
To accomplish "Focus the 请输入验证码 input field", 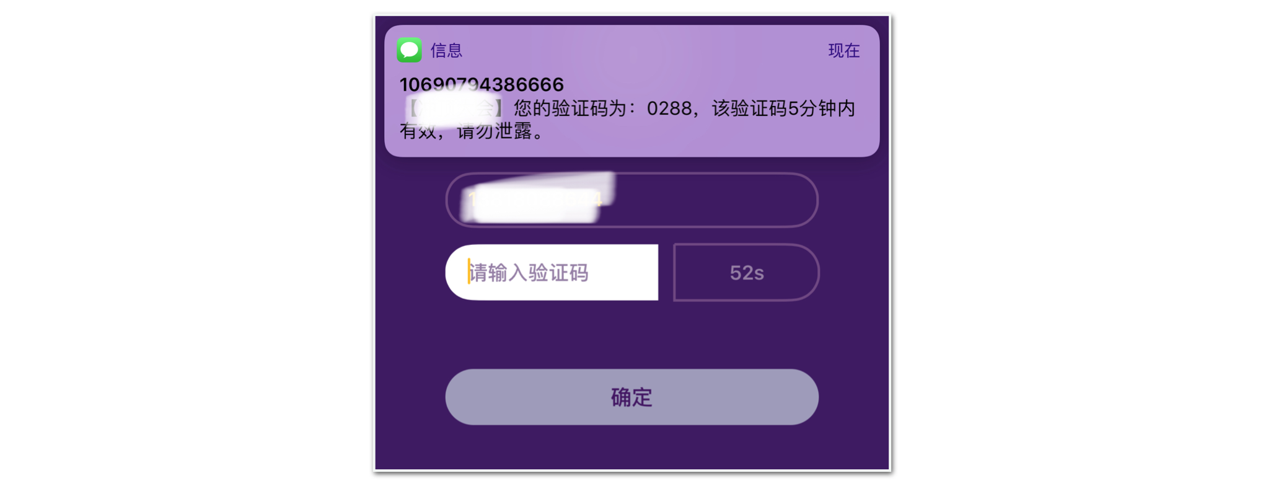I will pyautogui.click(x=552, y=272).
